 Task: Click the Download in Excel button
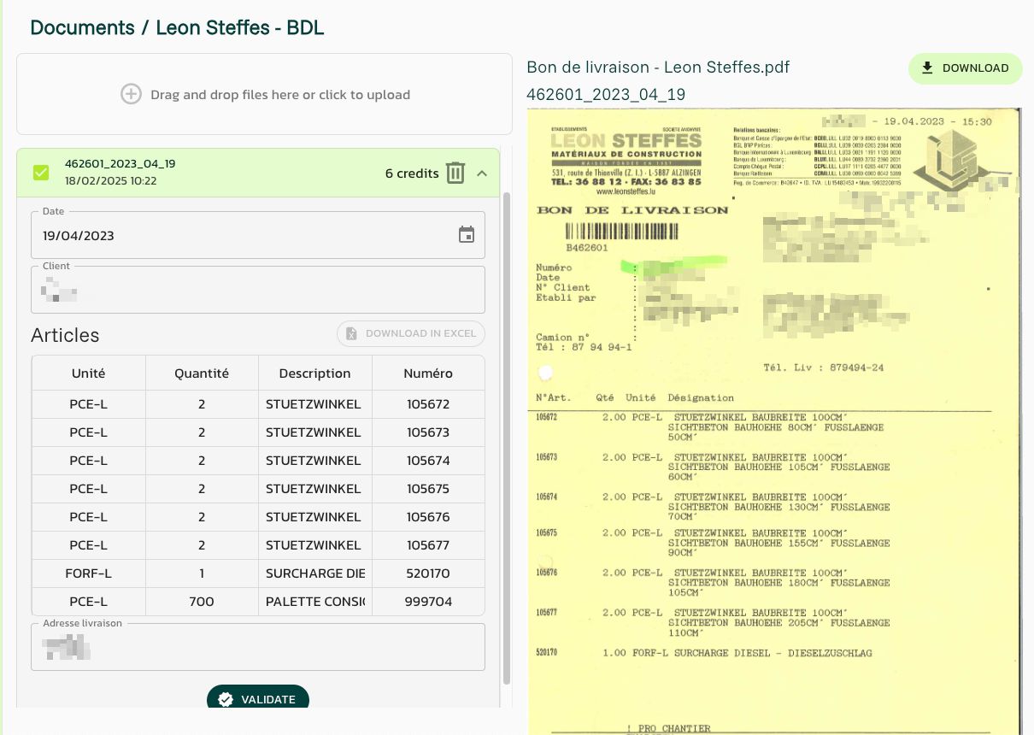click(411, 333)
